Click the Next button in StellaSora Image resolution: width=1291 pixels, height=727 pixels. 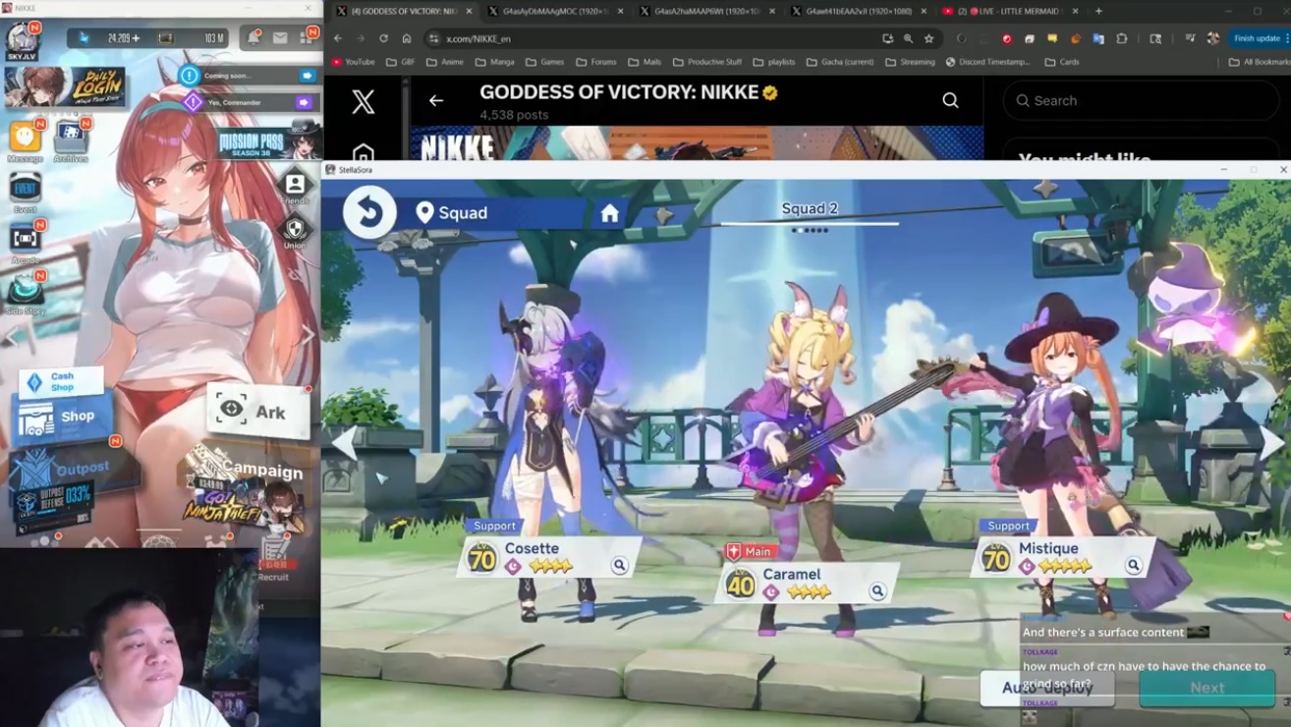tap(1207, 688)
